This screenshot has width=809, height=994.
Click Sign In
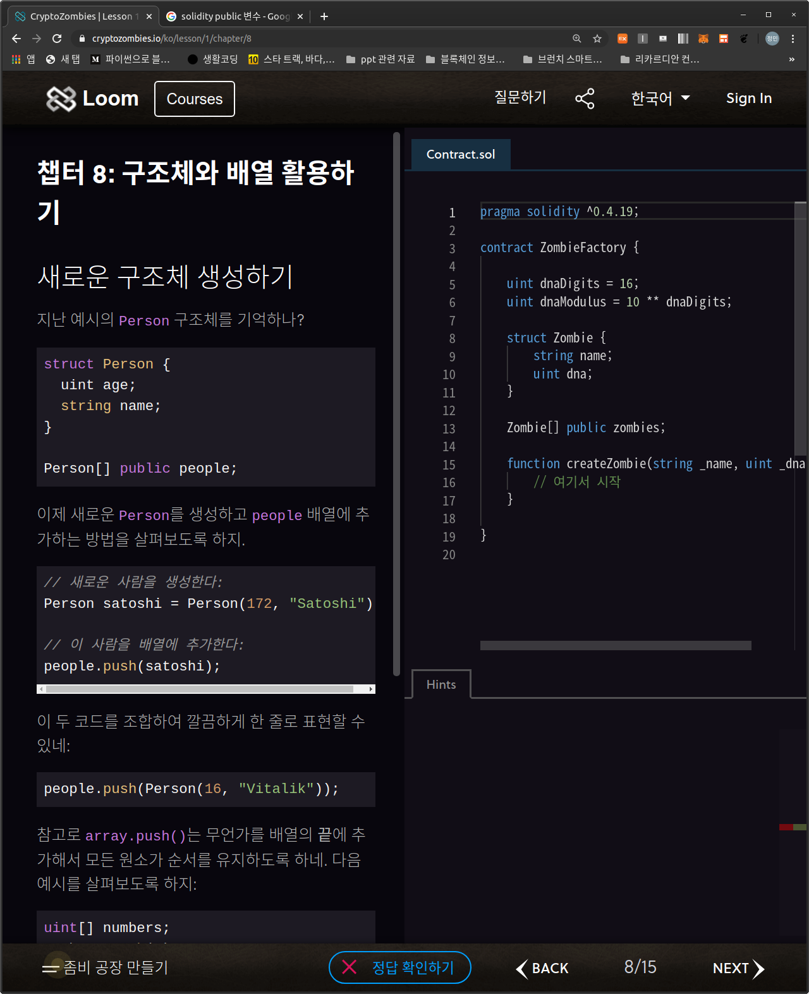point(749,99)
